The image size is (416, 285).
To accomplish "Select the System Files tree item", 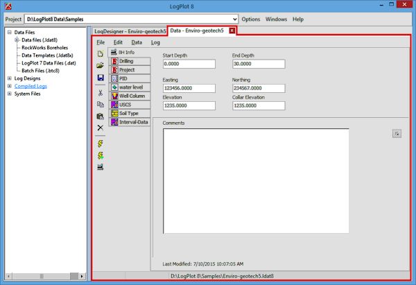I will click(x=27, y=94).
